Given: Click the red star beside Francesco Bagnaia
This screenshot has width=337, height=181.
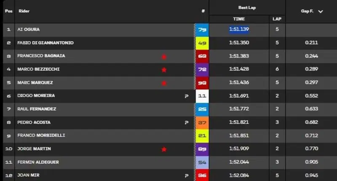Looking at the screenshot, I should click(164, 57).
